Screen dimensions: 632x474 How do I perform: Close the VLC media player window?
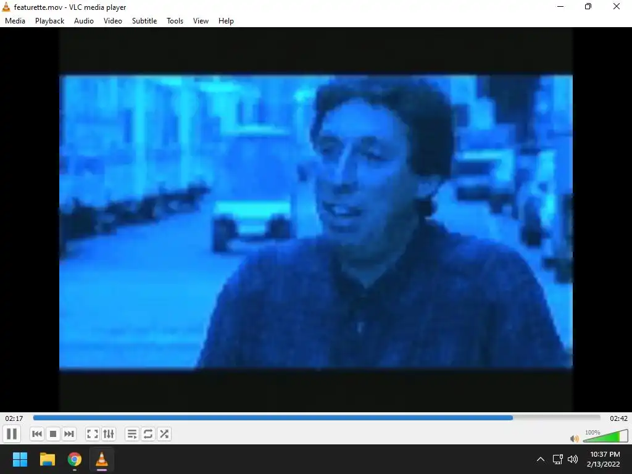pos(617,6)
